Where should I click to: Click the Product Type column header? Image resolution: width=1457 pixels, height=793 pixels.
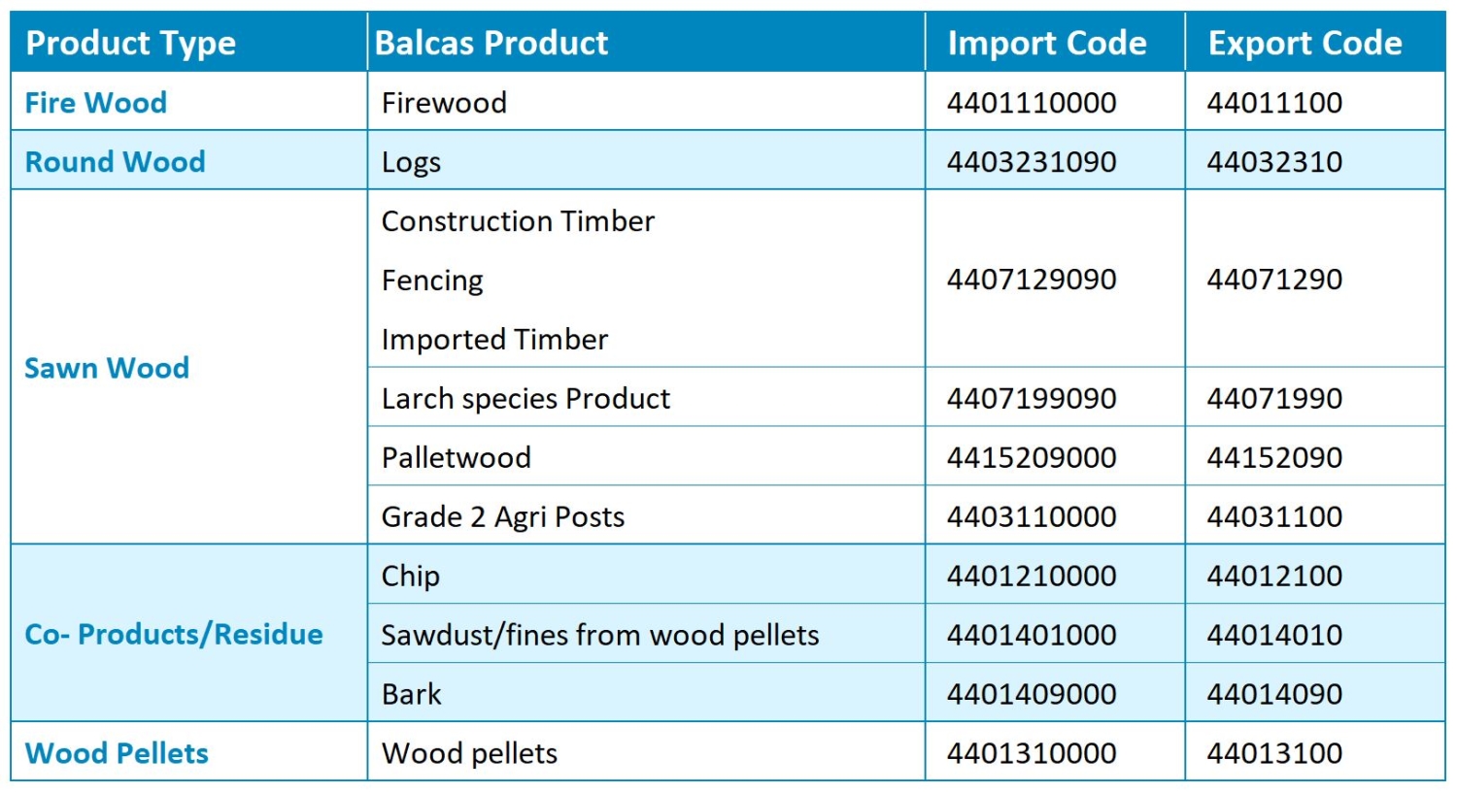pyautogui.click(x=130, y=43)
